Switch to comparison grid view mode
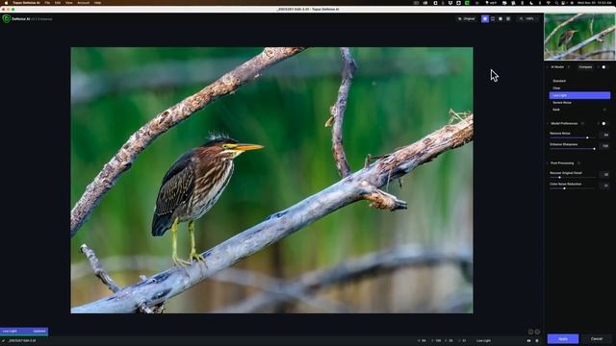The image size is (616, 346). point(508,19)
